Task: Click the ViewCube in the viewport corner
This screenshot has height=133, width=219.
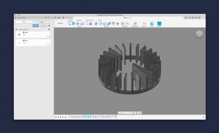Action: pos(199,34)
